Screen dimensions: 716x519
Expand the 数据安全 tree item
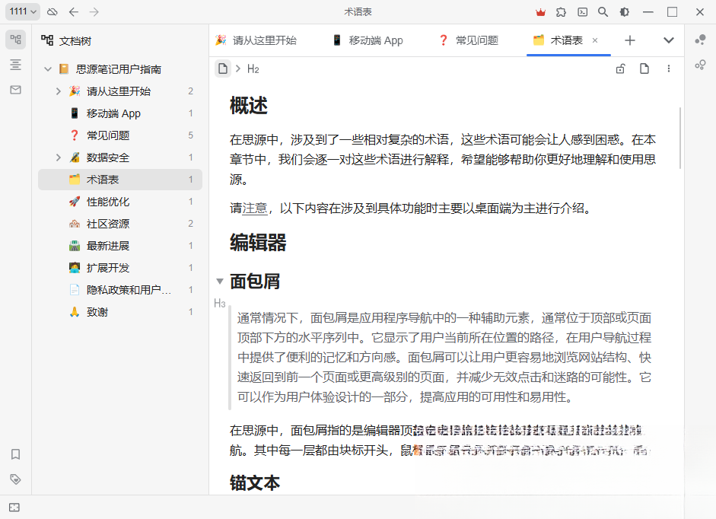pos(58,158)
